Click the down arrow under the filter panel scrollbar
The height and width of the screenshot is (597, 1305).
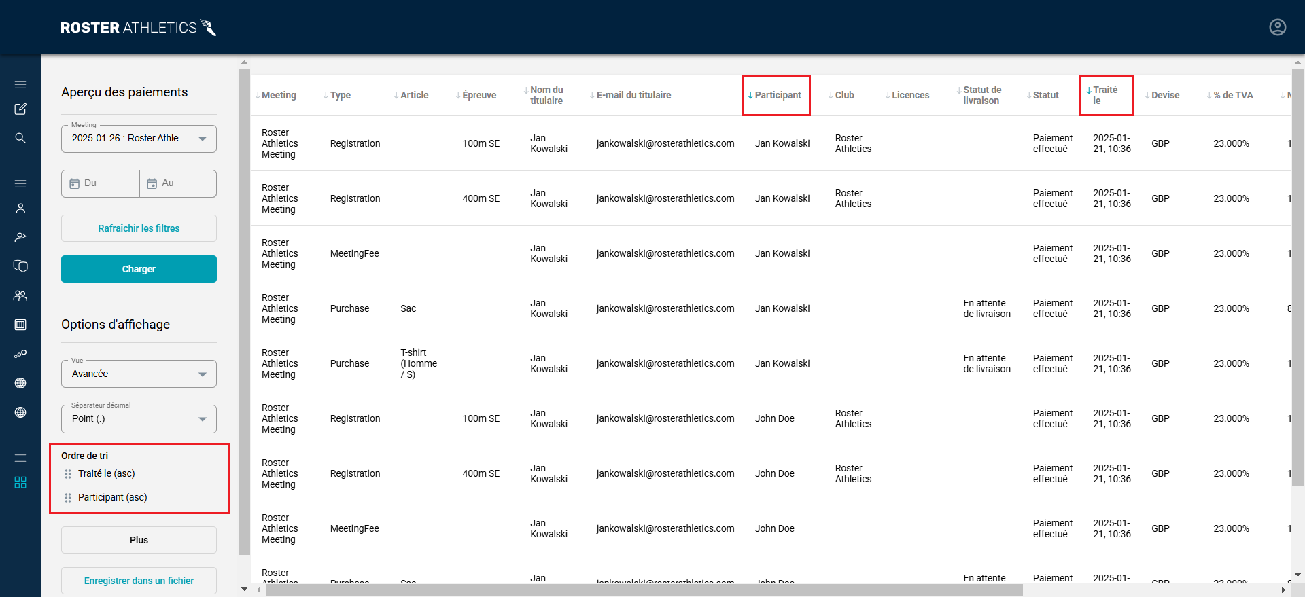(x=245, y=590)
